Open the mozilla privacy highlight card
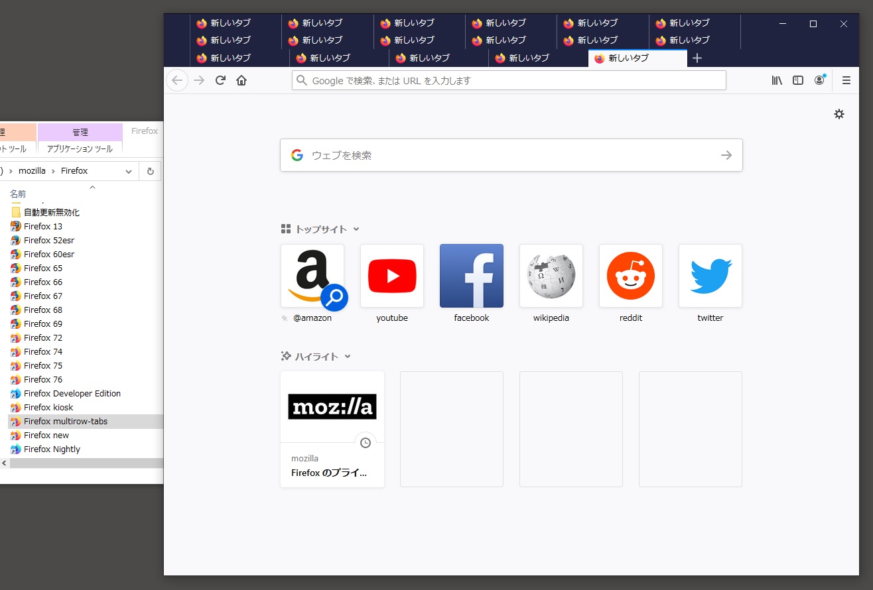Image resolution: width=873 pixels, height=590 pixels. pos(332,429)
